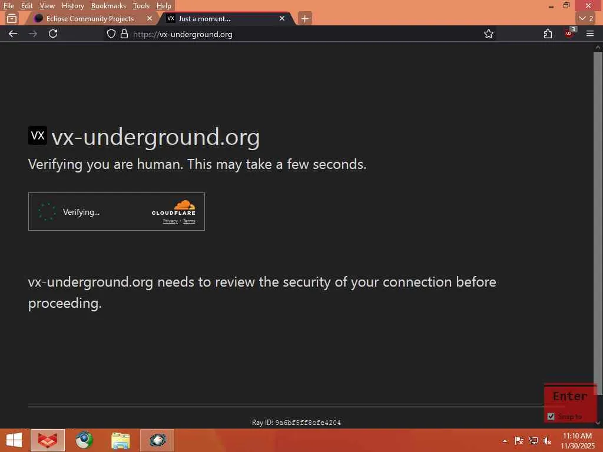Image resolution: width=603 pixels, height=452 pixels.
Task: Show hidden system tray icons
Action: tap(505, 441)
